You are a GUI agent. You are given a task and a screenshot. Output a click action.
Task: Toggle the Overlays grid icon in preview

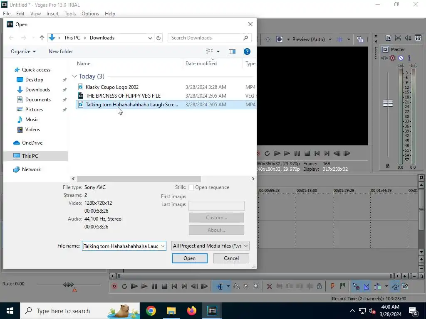[x=339, y=39]
